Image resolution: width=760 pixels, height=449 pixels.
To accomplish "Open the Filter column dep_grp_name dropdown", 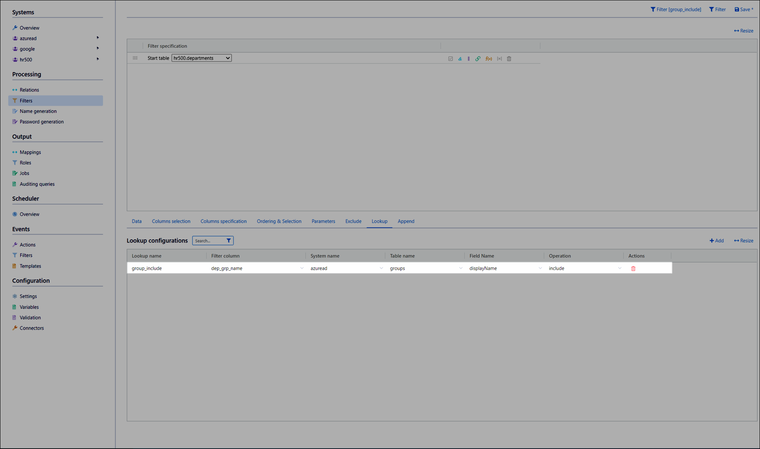I will 302,268.
